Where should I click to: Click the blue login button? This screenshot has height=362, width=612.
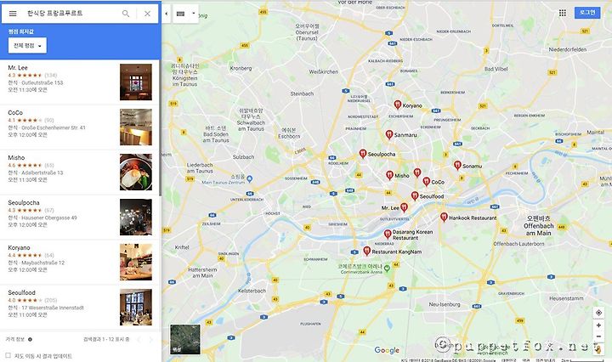pyautogui.click(x=587, y=13)
